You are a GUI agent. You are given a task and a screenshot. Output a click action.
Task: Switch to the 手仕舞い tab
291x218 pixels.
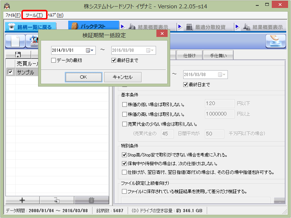218,55
